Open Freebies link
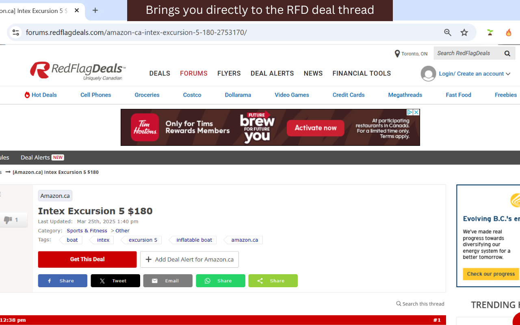Viewport: 520px width, 325px height. pos(506,95)
